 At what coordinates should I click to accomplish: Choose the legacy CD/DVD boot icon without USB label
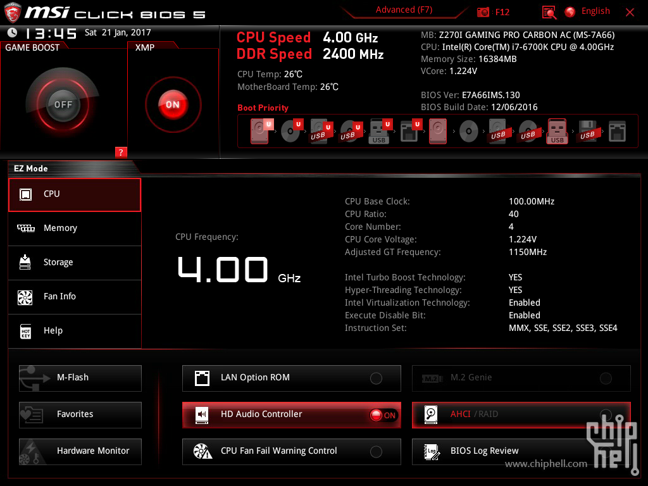469,132
